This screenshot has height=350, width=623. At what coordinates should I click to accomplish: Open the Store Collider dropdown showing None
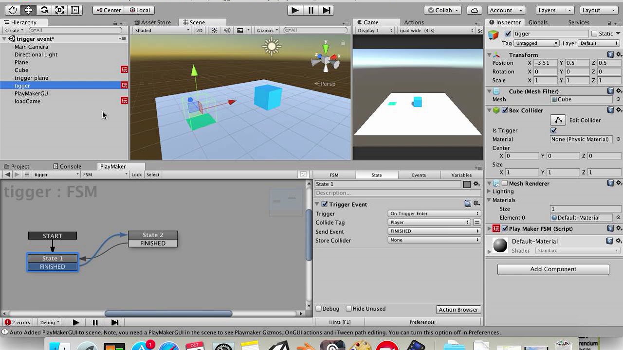click(435, 240)
